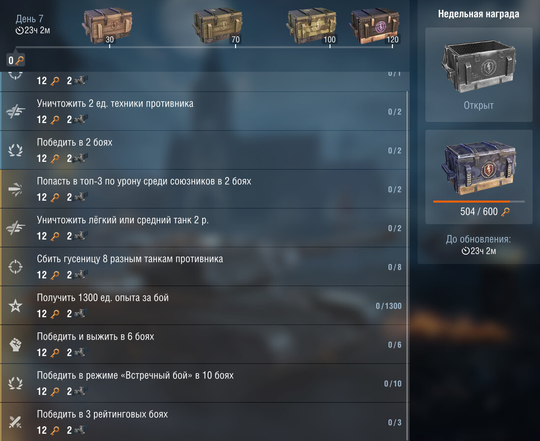Image resolution: width=540 pixels, height=441 pixels.
Task: Click the crosshair icon of track-destroying mission
Action: tap(16, 266)
